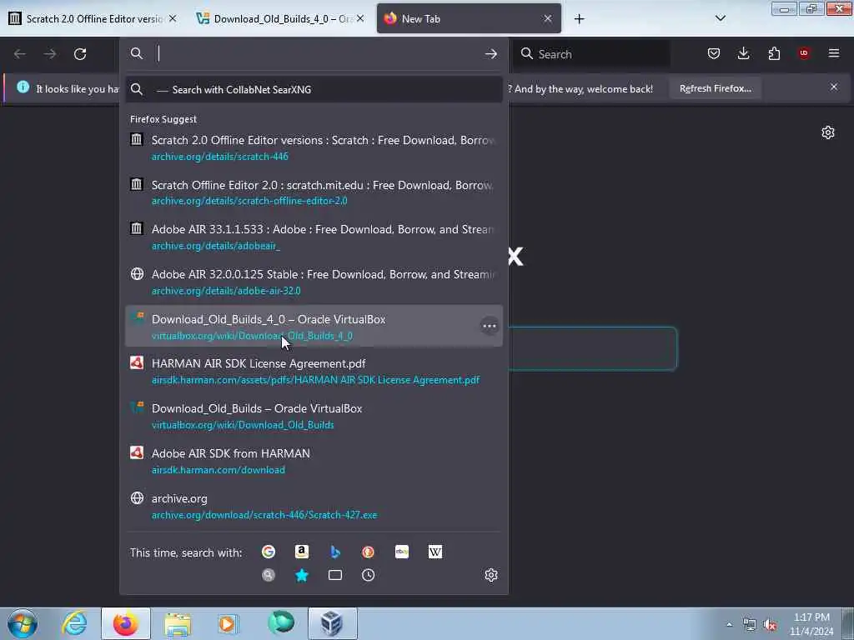The height and width of the screenshot is (640, 854).
Task: Open the Firefox hamburger menu
Action: (x=834, y=53)
